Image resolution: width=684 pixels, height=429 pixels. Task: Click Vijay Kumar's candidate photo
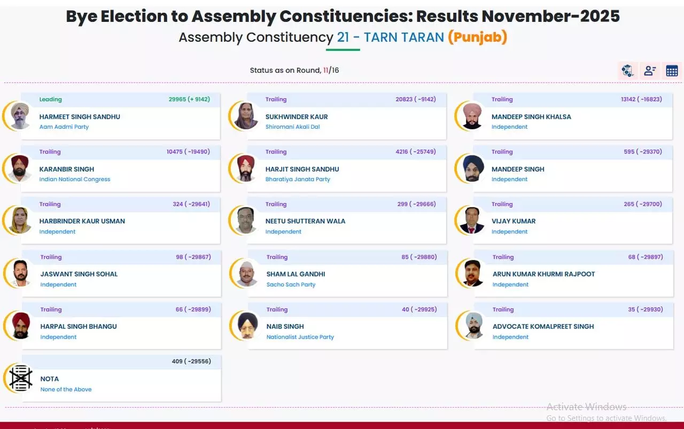click(x=472, y=221)
